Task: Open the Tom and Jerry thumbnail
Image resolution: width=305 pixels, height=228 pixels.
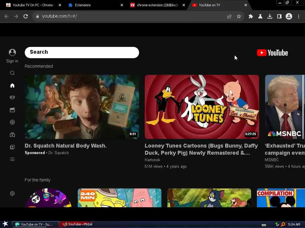Action: tap(209, 198)
